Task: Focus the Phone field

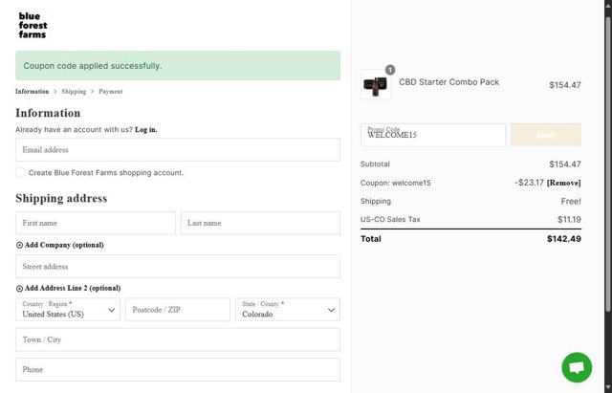Action: coord(178,370)
